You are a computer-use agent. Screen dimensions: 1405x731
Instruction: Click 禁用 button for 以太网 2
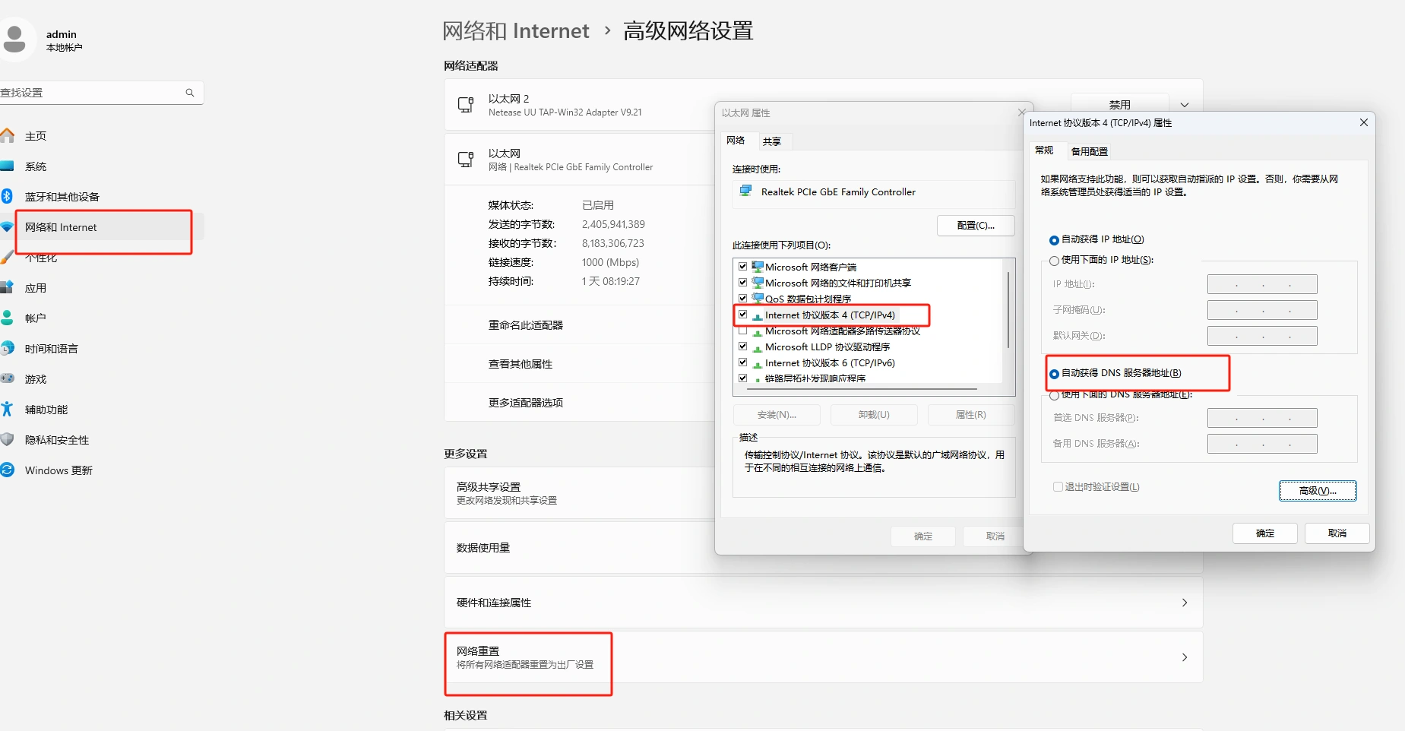pos(1120,104)
